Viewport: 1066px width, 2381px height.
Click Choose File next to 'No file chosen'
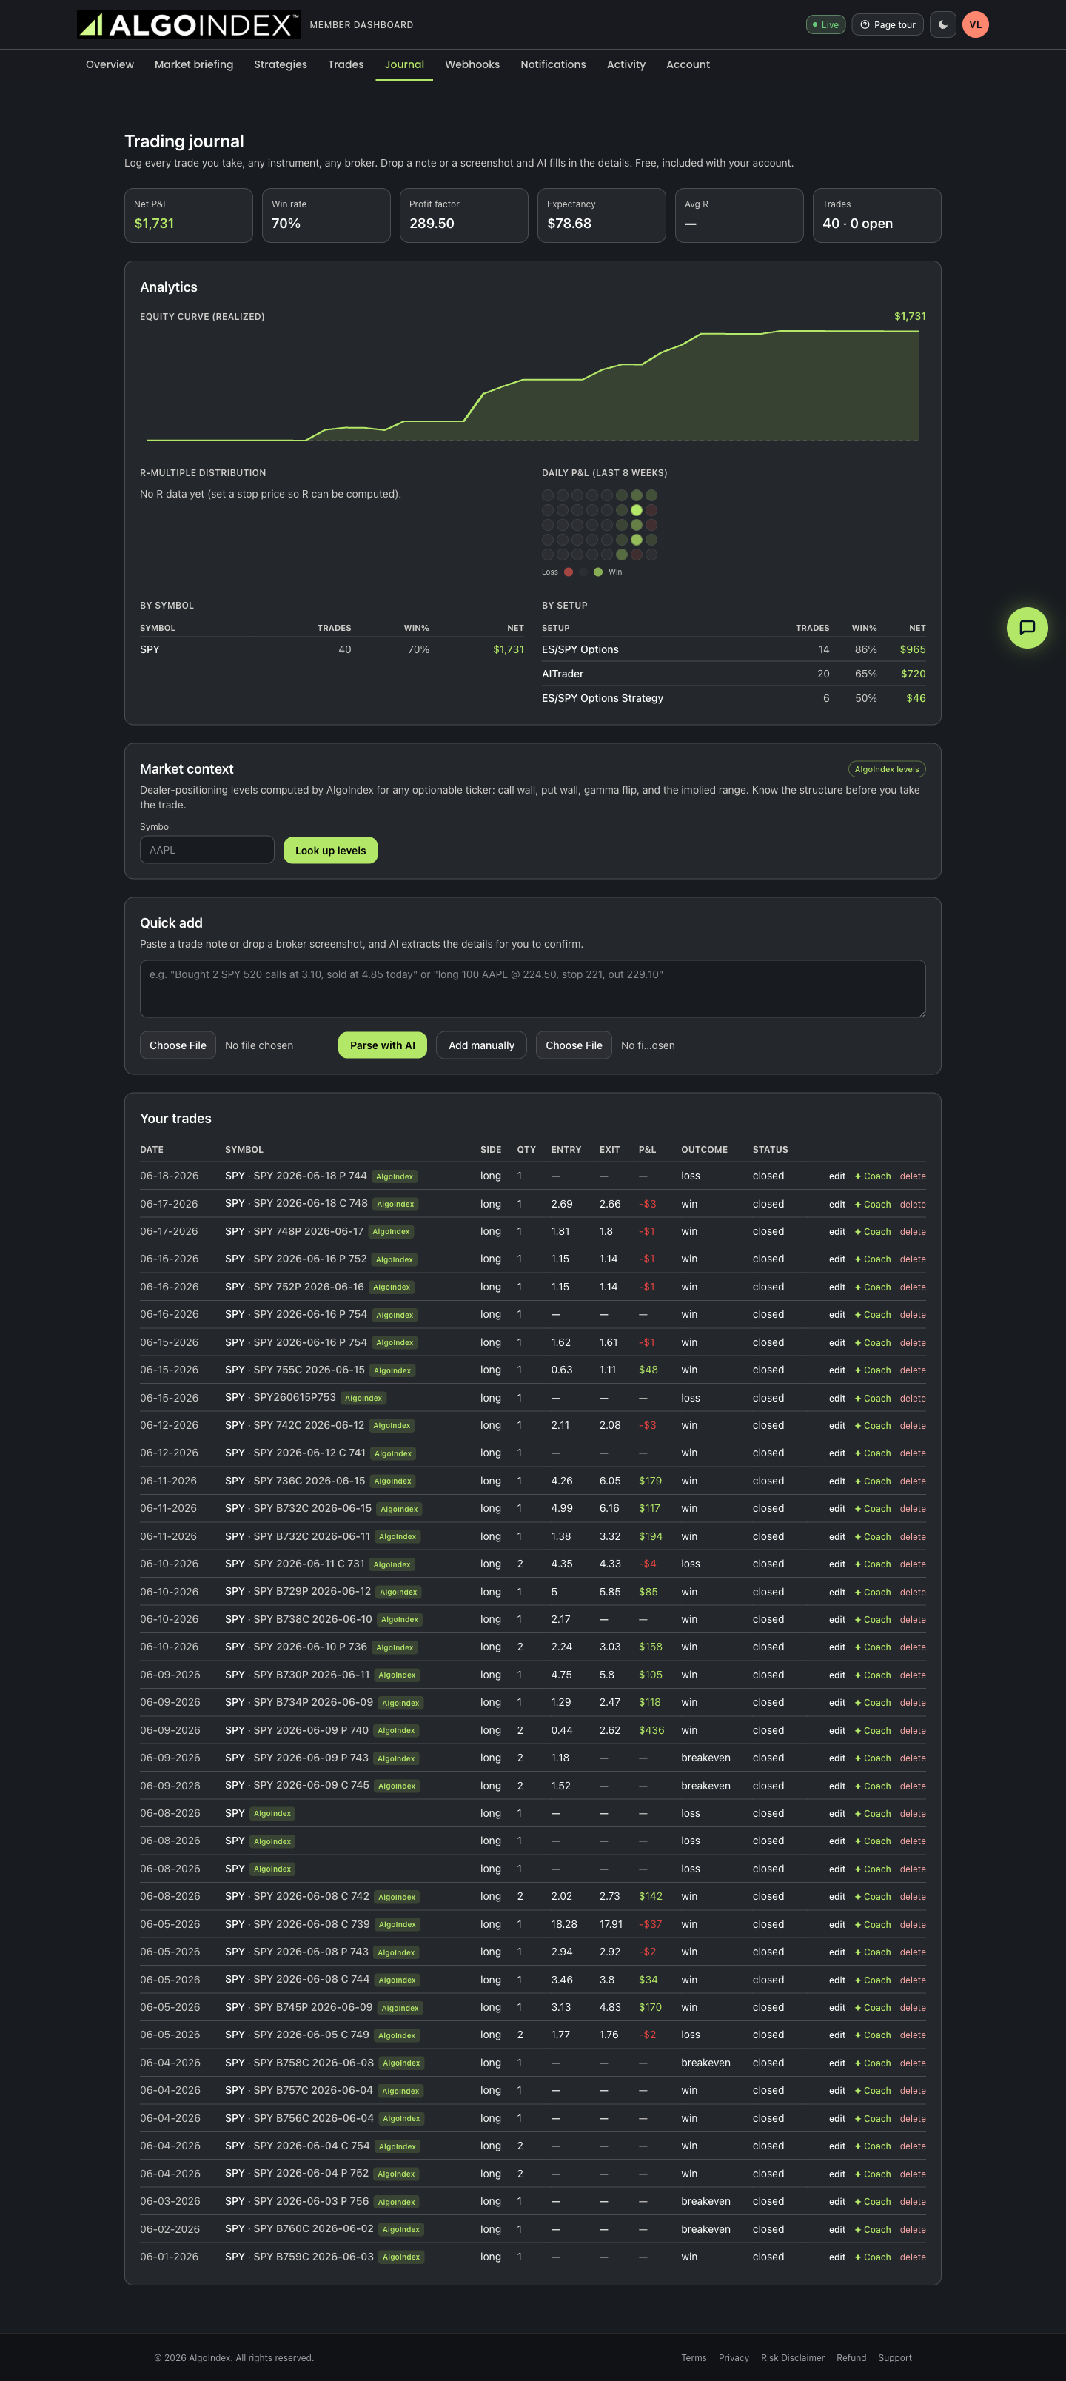pyautogui.click(x=178, y=1045)
